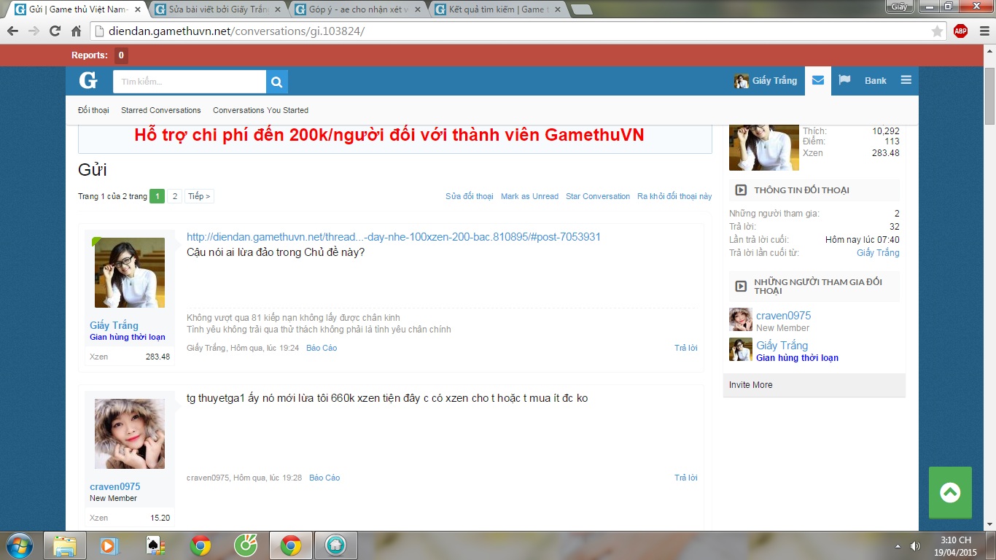Click Trả lời on Giấy Trắng's message
This screenshot has height=560, width=996.
(x=686, y=348)
